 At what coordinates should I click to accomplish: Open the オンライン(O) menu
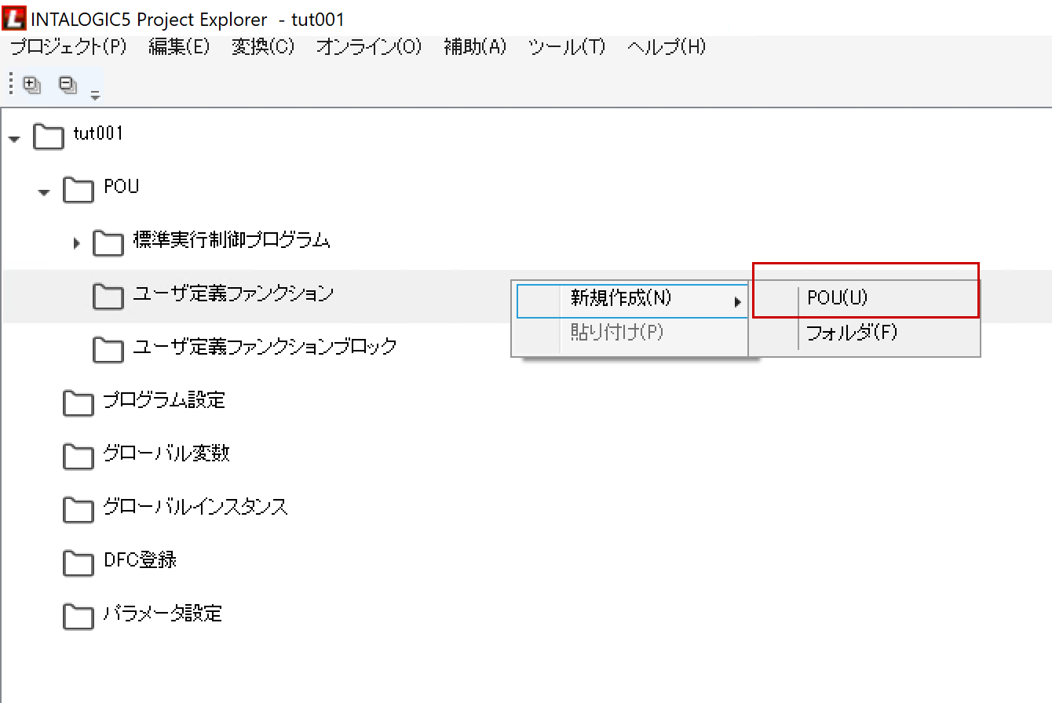click(369, 47)
